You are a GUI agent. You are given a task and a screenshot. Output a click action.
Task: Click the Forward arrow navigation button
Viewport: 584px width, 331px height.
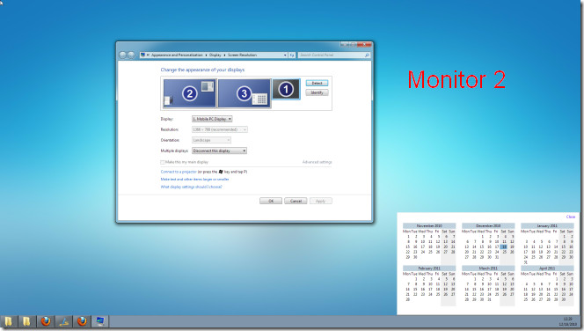(131, 55)
